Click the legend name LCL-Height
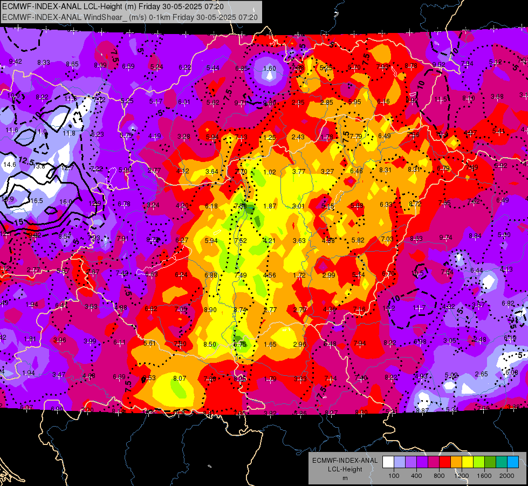The image size is (528, 486). tap(345, 469)
